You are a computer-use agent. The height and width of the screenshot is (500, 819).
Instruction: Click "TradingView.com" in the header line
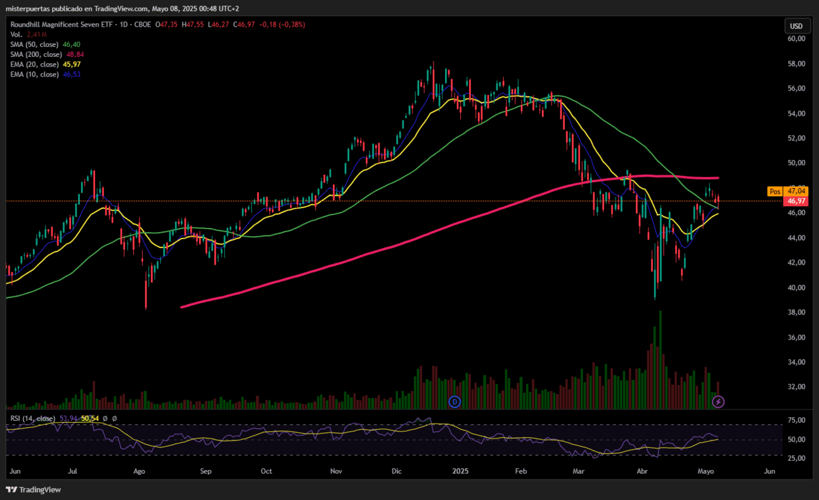(x=122, y=9)
